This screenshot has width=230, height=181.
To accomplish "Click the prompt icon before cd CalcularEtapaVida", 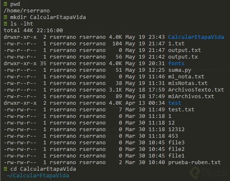I will (x=5, y=169).
